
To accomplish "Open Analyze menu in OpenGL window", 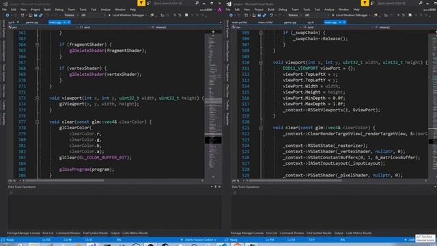I will [105, 10].
